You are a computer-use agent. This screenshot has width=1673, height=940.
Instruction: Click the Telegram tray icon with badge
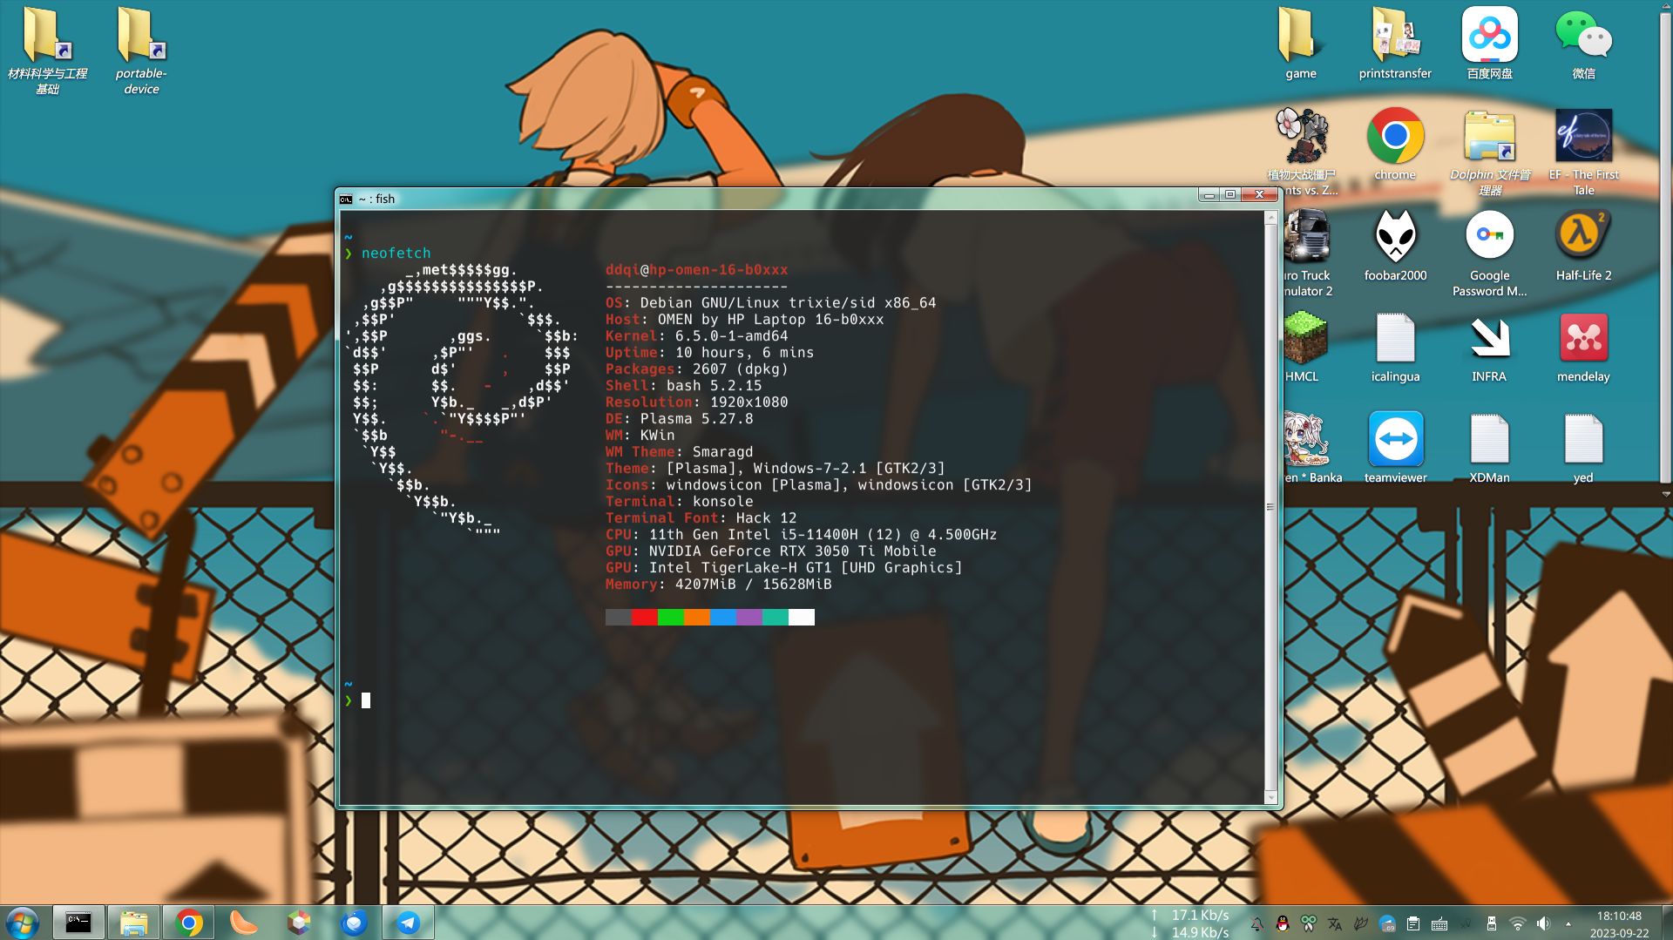1387,923
